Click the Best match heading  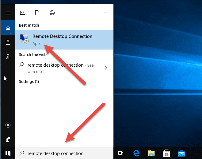(29, 25)
